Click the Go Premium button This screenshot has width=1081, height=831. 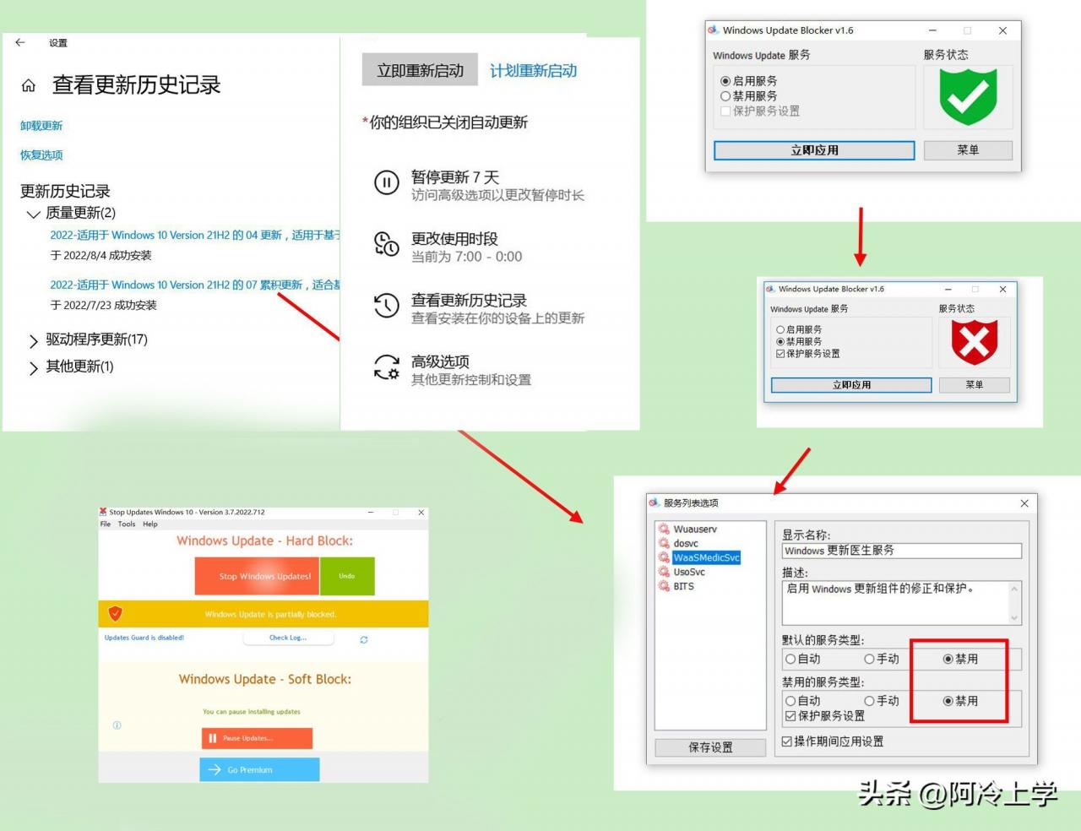(259, 769)
